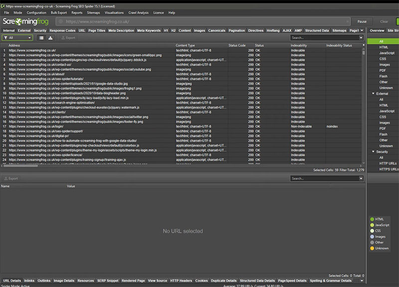This screenshot has height=287, width=399.
Task: Open the Crawl Analysis menu
Action: pos(139,12)
